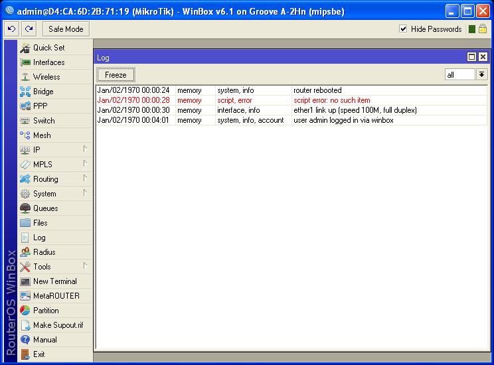Screen dimensions: 494x365
Task: Expand the MPLS submenu arrow
Action: [85, 163]
